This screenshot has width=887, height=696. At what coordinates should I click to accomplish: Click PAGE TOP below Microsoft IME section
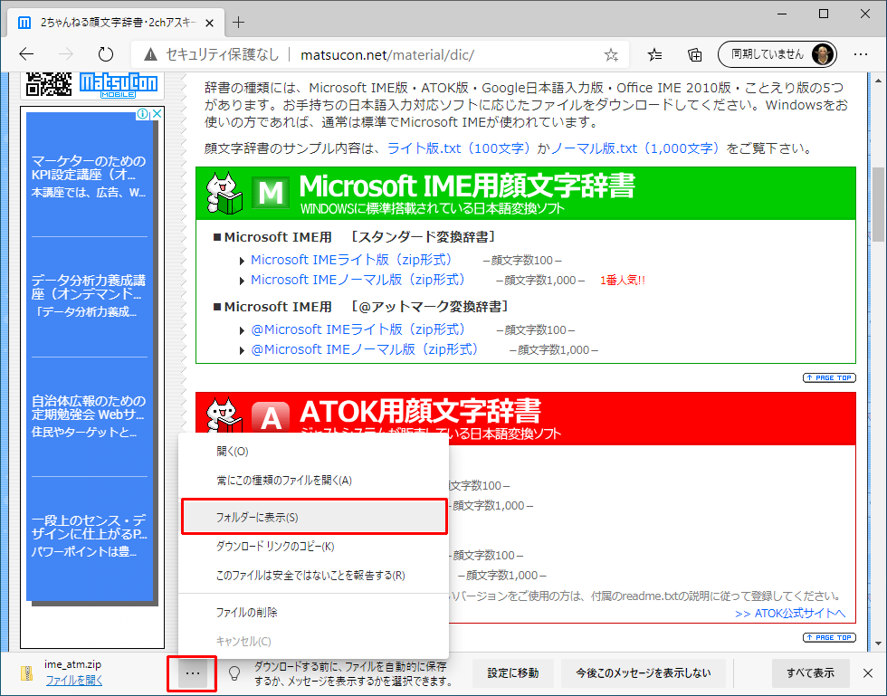pos(829,377)
